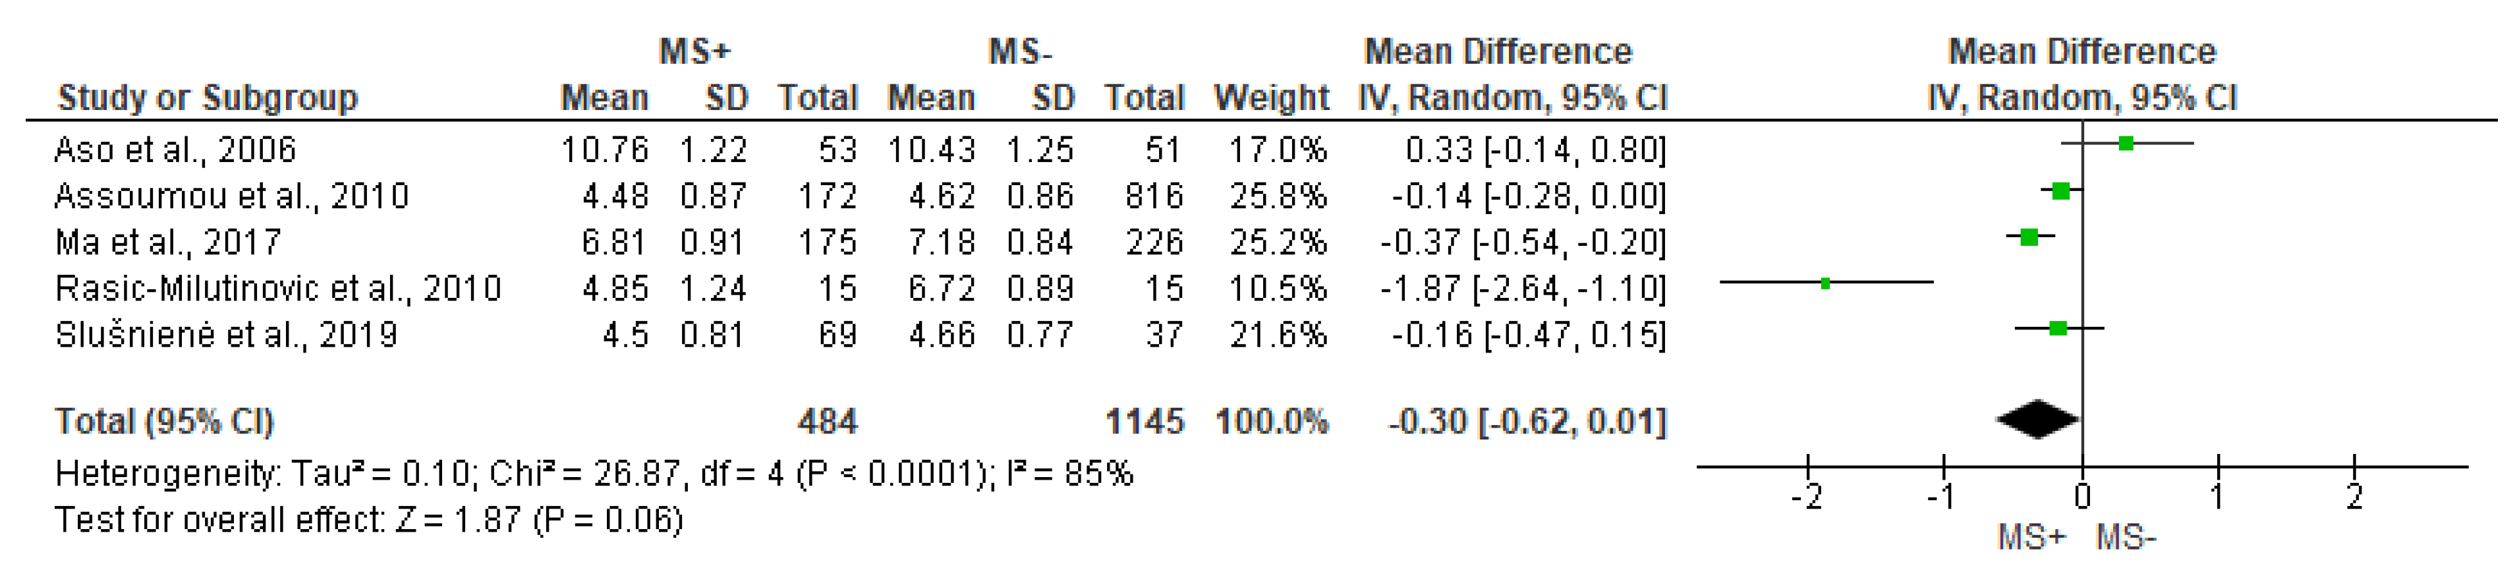Click the 0 tick label on the axis
The height and width of the screenshot is (568, 2517).
point(2082,497)
